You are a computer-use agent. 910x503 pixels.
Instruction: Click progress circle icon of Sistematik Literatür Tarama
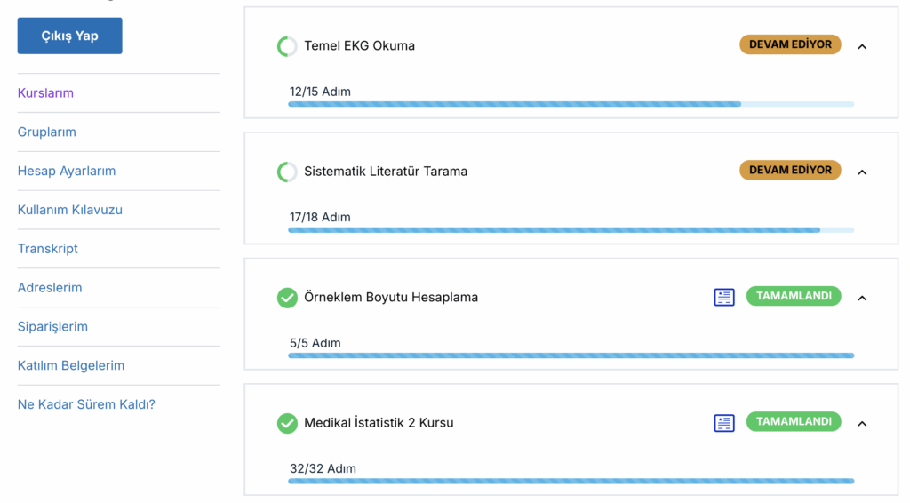[287, 172]
